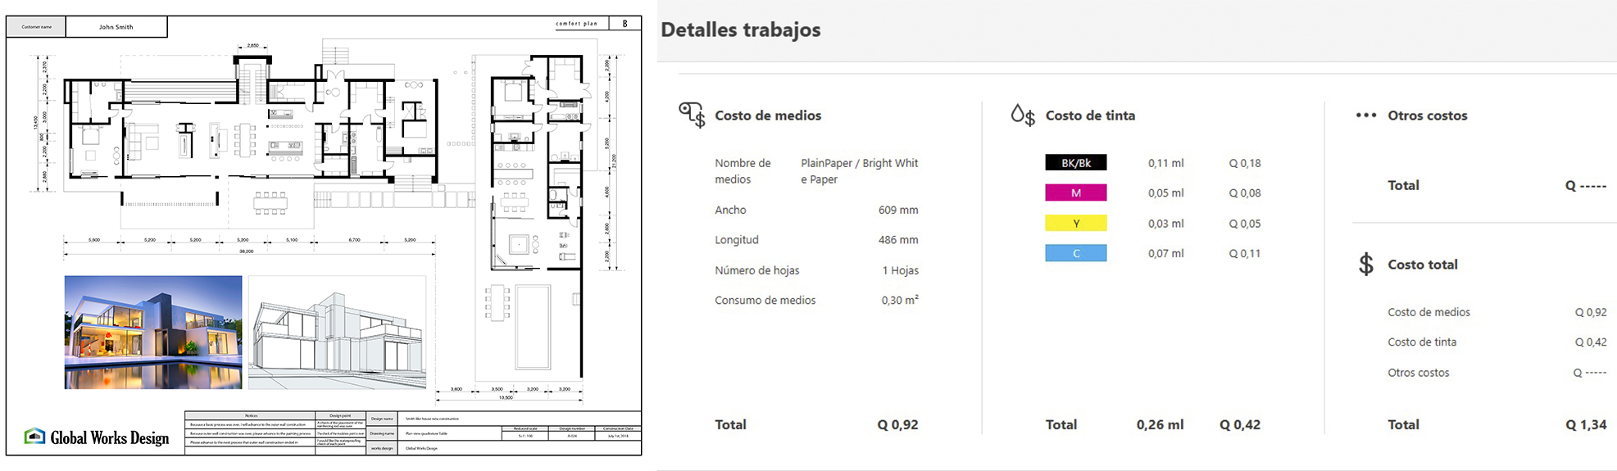Select the BK/Bk black ink swatch
The height and width of the screenshot is (471, 1617).
coord(1075,163)
